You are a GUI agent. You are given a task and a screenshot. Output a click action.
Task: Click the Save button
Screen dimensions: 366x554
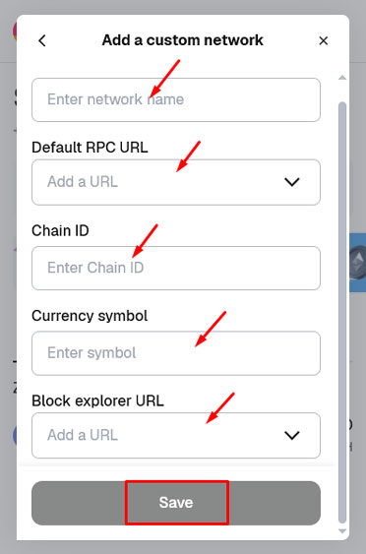(176, 503)
